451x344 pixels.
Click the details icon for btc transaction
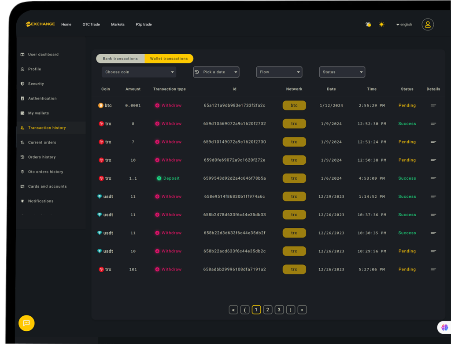(x=433, y=106)
